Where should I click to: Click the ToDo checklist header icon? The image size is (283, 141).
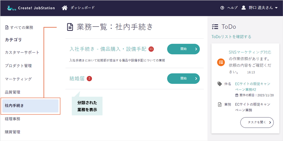215,26
